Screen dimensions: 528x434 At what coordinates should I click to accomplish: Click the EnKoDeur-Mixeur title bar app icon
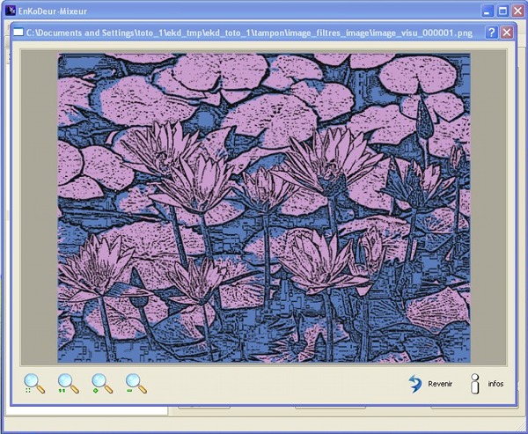pyautogui.click(x=11, y=11)
